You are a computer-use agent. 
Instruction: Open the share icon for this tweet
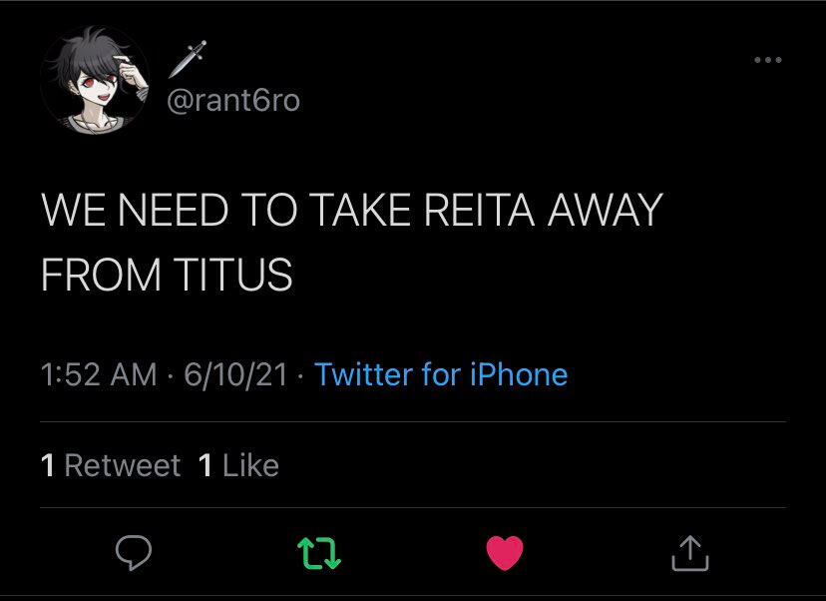(x=689, y=551)
